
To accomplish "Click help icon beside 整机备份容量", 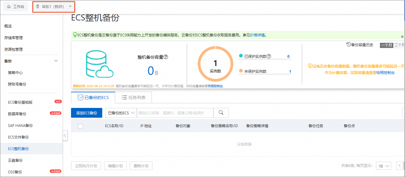I will [x=166, y=57].
